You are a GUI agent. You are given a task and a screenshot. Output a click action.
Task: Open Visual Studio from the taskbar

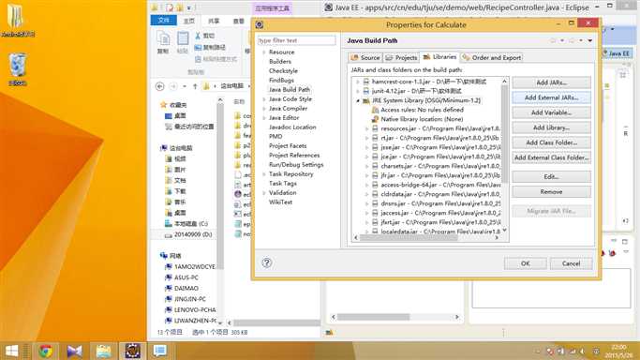coord(75,351)
